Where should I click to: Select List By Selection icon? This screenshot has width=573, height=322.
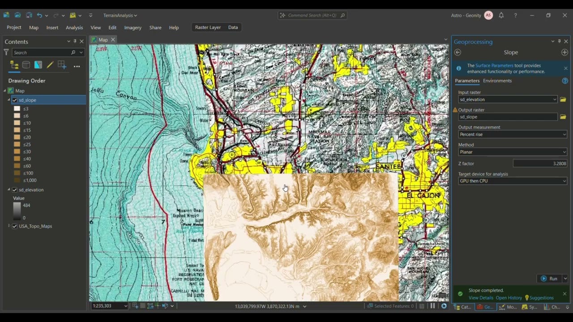click(x=38, y=65)
